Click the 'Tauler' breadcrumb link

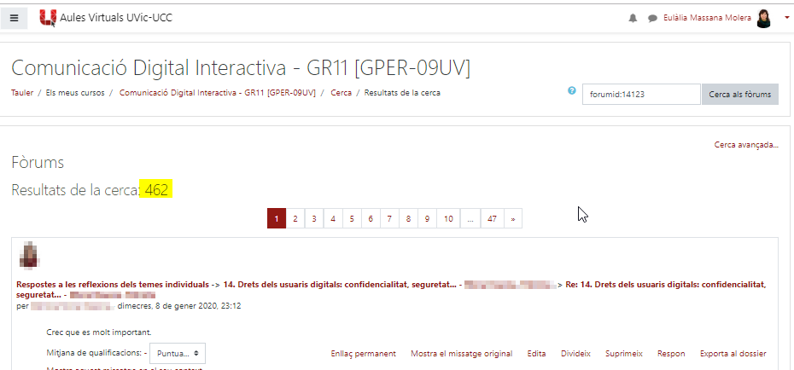click(x=22, y=92)
